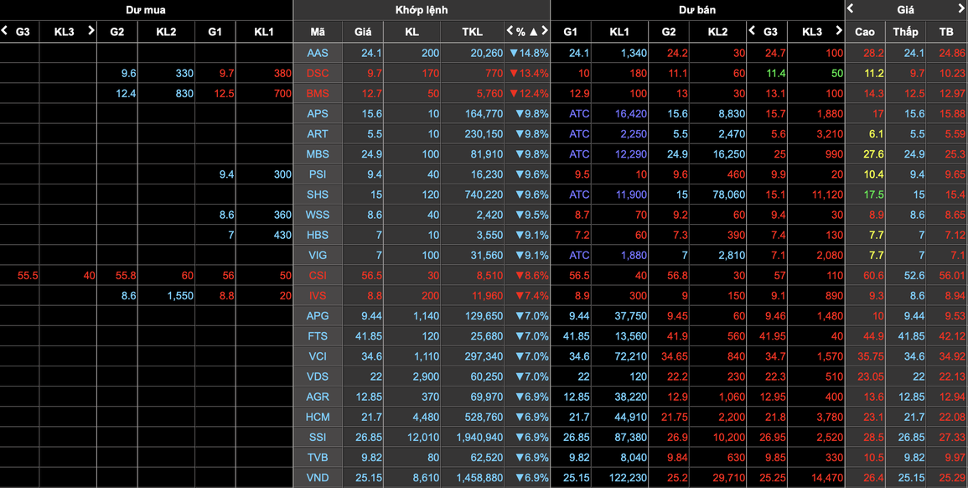Click right arrow after KL3 under Dư bán
The height and width of the screenshot is (488, 968).
838,30
